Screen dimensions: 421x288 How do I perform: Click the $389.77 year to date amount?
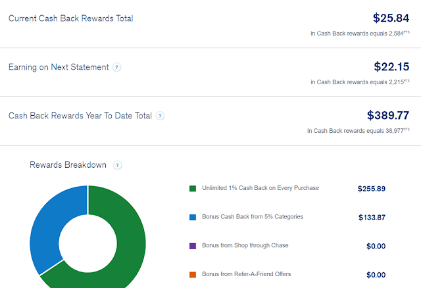coord(388,115)
